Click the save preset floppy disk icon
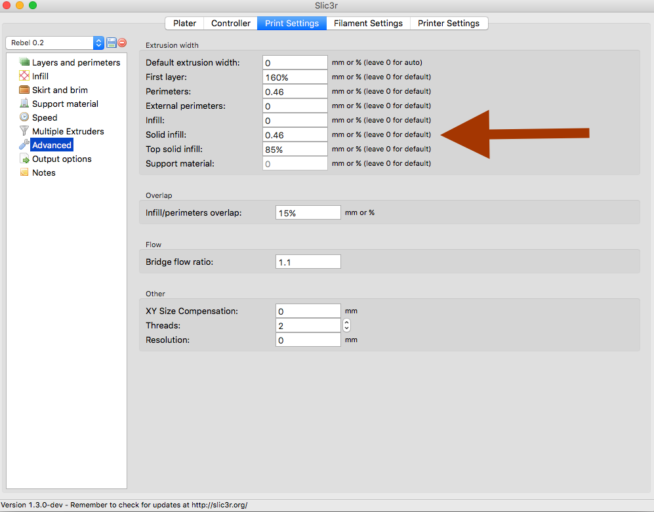Image resolution: width=654 pixels, height=512 pixels. click(x=112, y=43)
